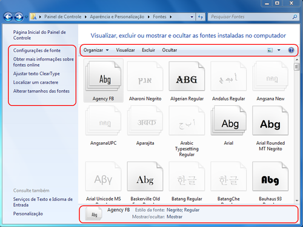
Task: Click Ocultar in the toolbar
Action: coord(170,50)
